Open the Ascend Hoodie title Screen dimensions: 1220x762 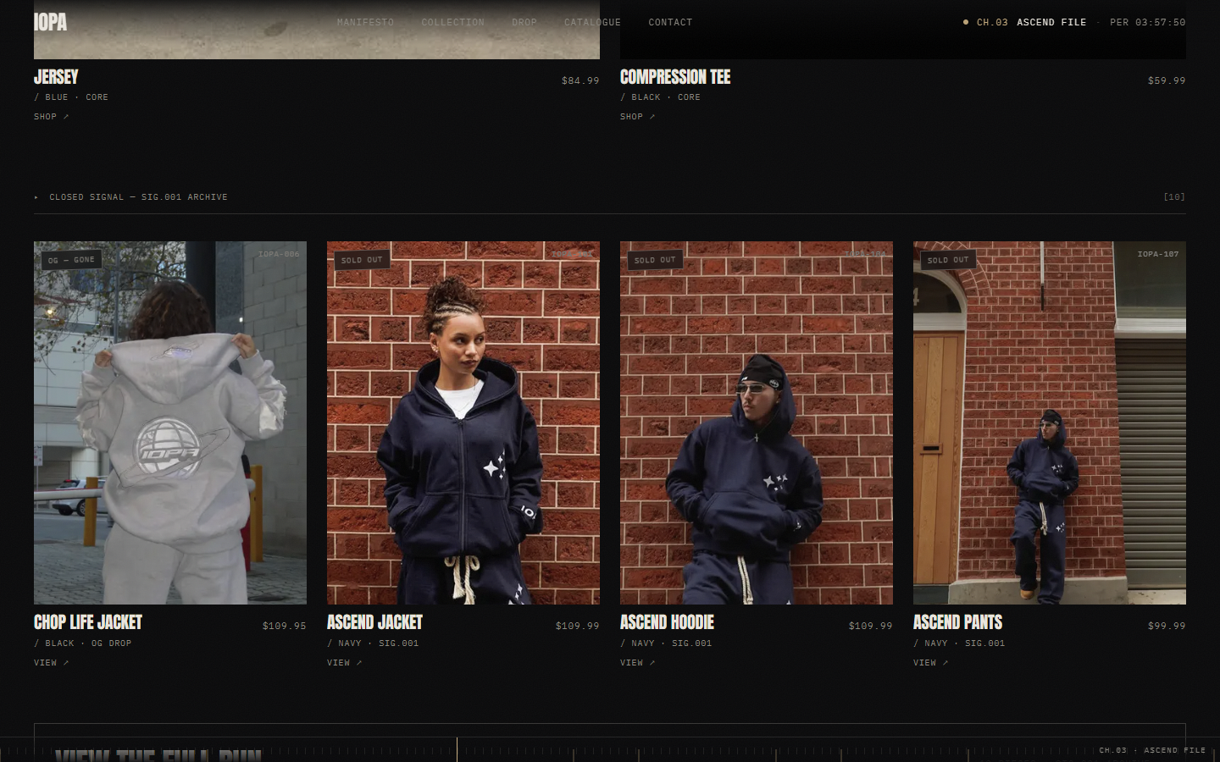coord(667,622)
